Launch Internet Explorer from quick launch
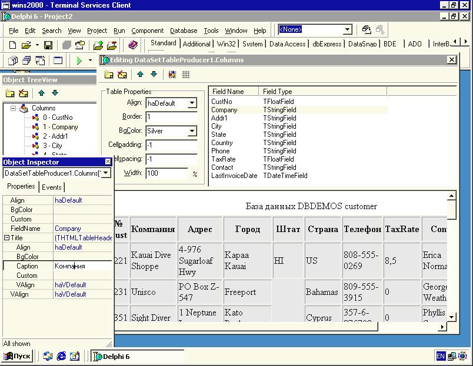The height and width of the screenshot is (366, 473). (x=61, y=356)
